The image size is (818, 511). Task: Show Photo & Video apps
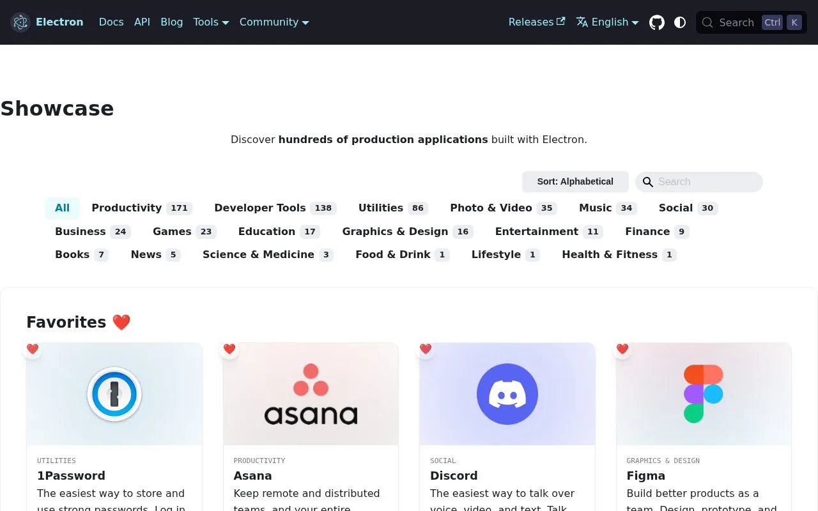click(x=504, y=208)
